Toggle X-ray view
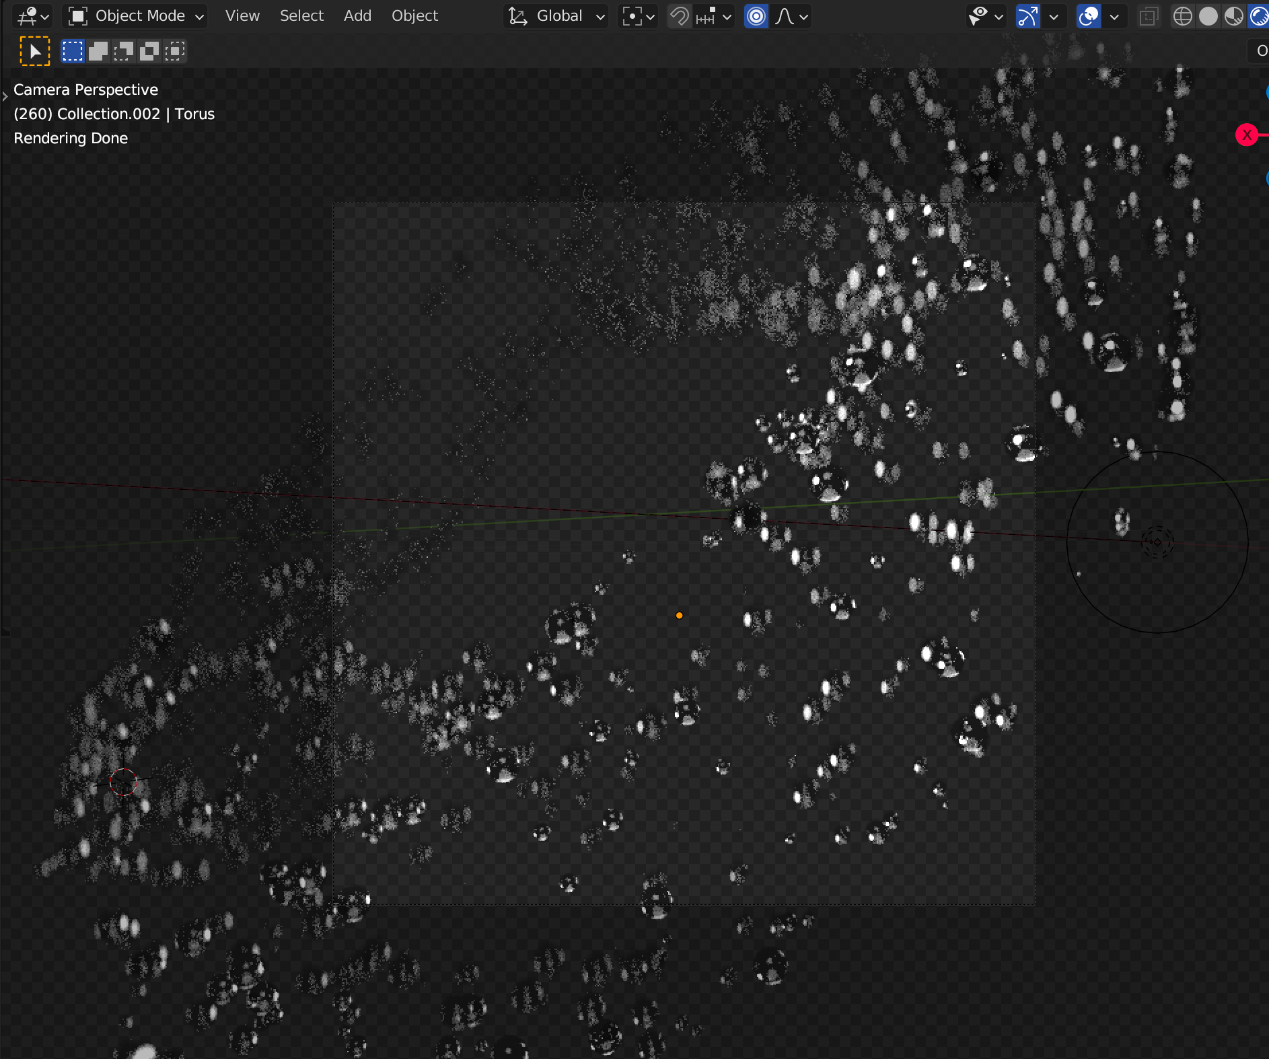This screenshot has width=1269, height=1059. tap(1149, 16)
